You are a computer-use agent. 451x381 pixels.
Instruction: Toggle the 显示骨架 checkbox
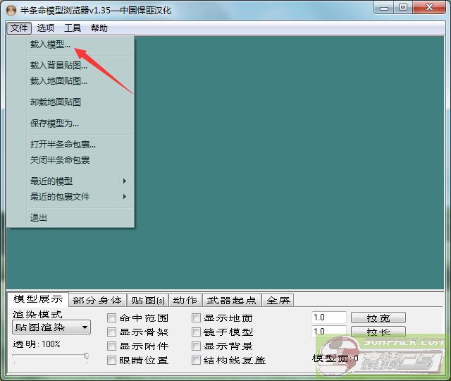[x=111, y=332]
